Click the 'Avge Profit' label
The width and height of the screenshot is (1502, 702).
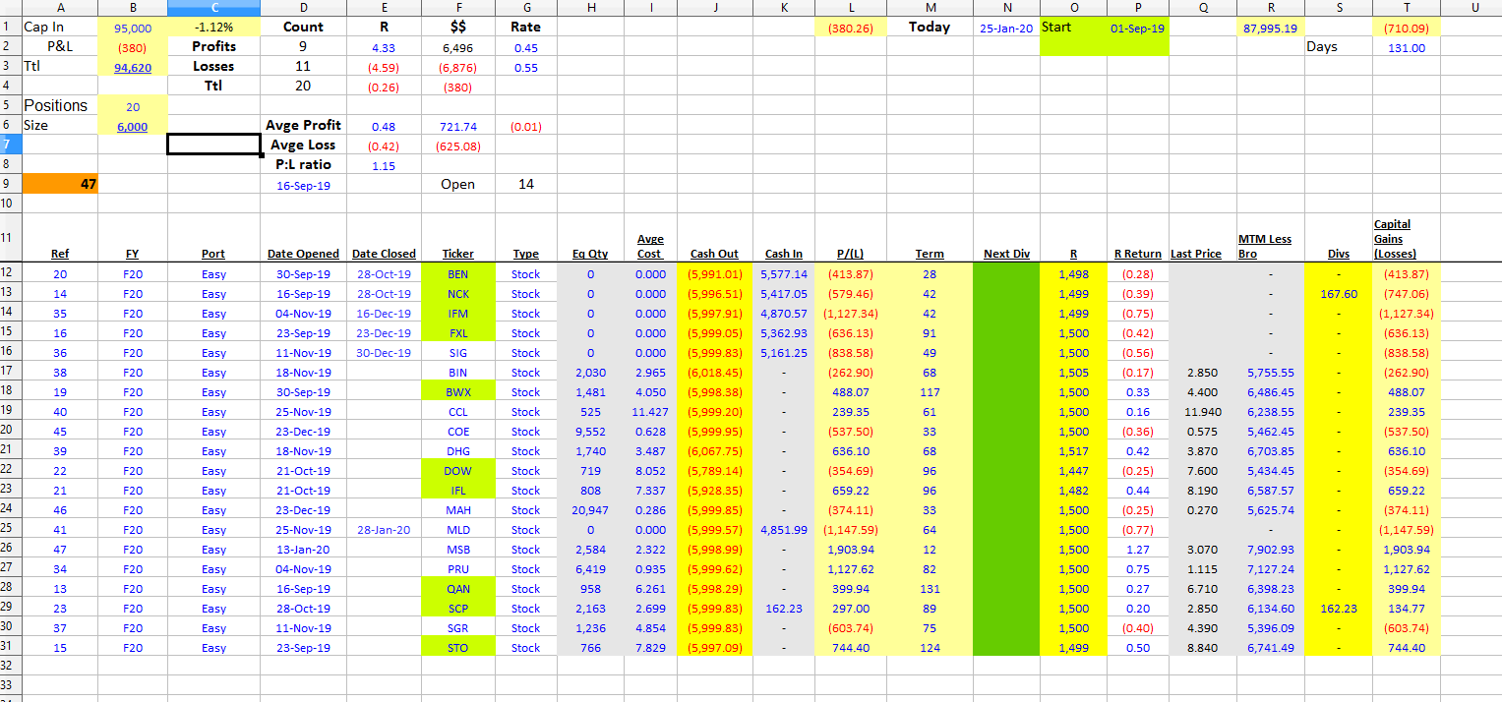click(x=303, y=125)
